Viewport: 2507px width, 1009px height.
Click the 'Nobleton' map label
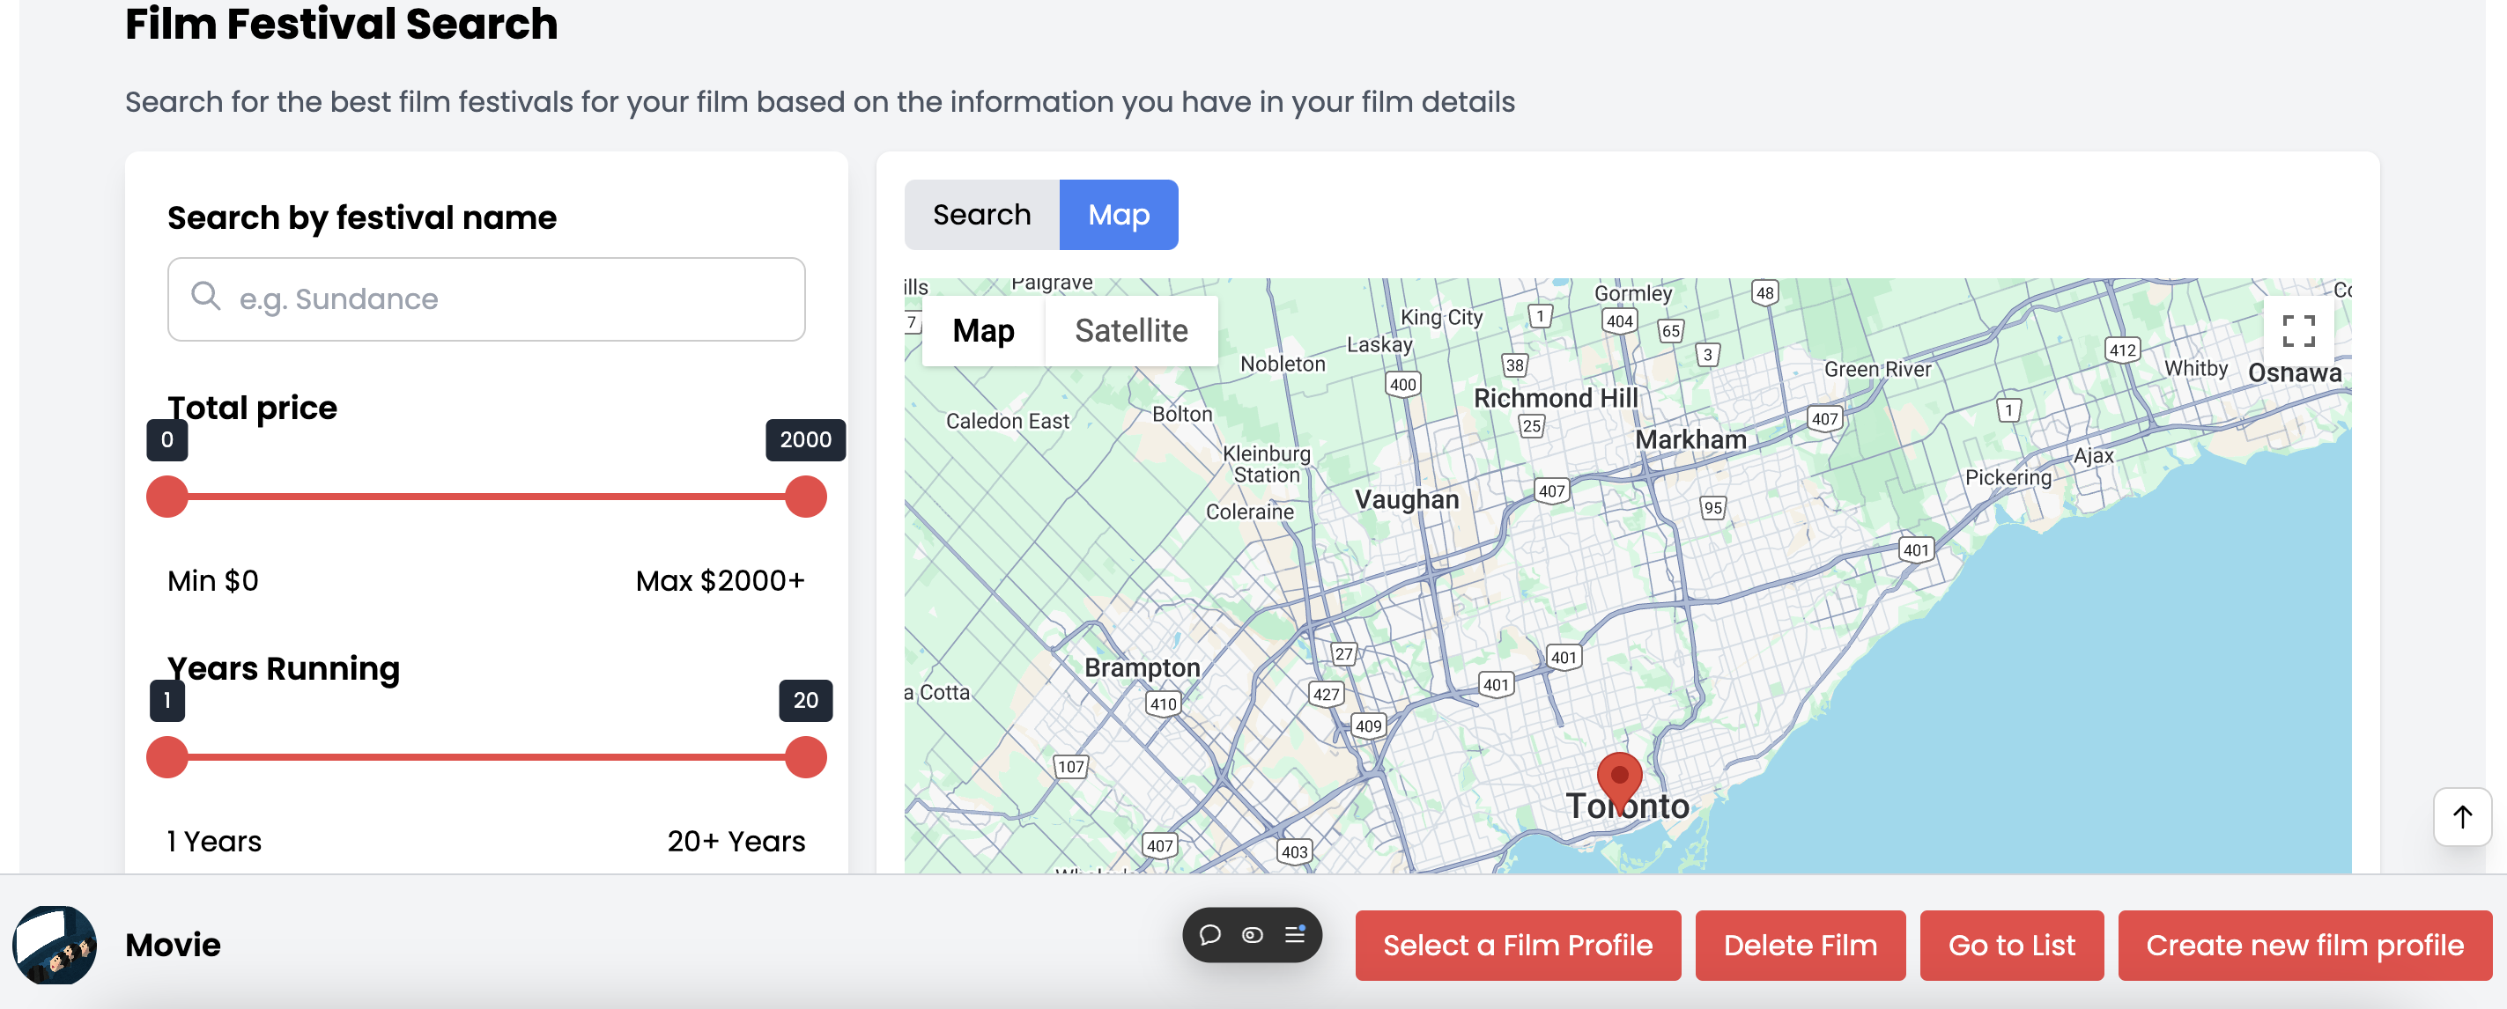[1282, 364]
